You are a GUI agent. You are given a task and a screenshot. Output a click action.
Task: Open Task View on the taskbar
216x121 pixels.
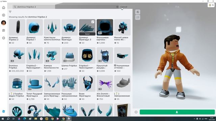(13, 119)
